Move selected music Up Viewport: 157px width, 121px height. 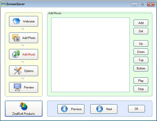[x=141, y=44]
